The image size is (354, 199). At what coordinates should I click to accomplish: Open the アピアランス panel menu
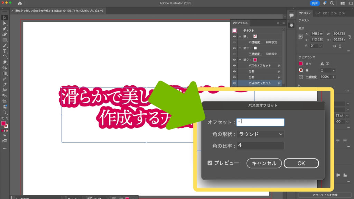283,23
